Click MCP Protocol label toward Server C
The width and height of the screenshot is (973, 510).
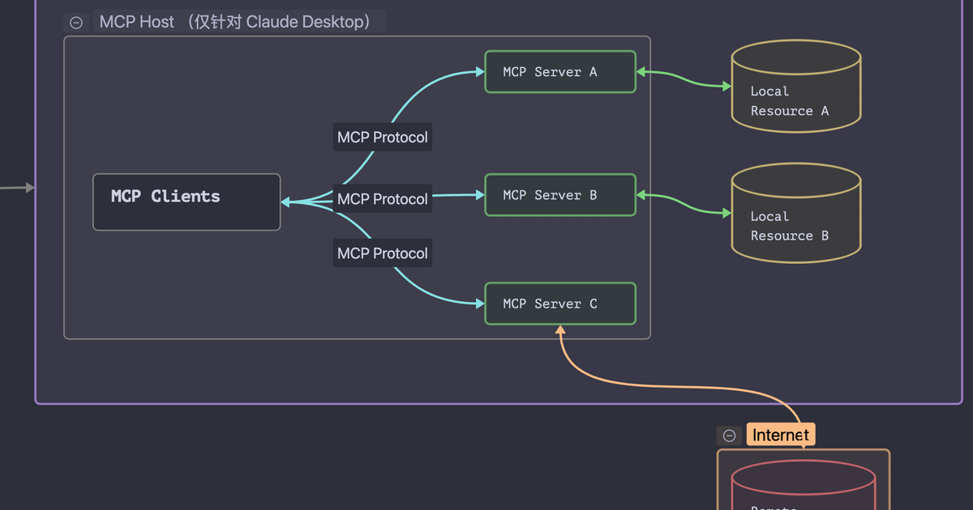[383, 253]
